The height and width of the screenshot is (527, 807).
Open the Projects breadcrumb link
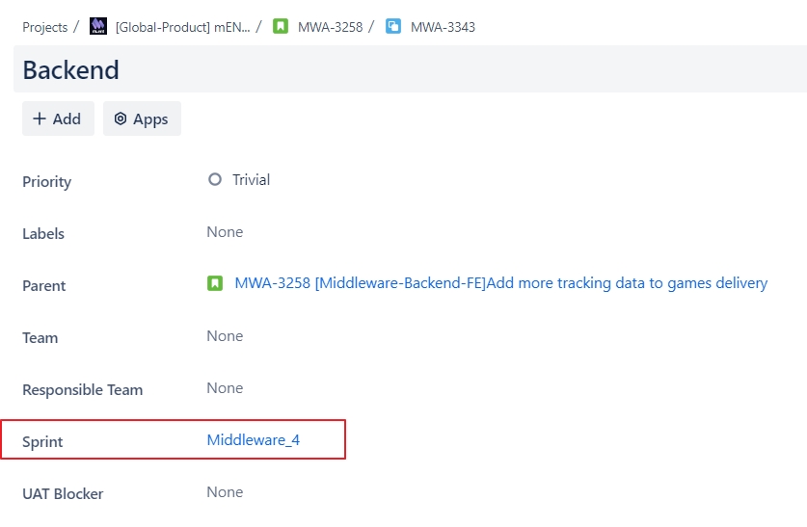[44, 27]
